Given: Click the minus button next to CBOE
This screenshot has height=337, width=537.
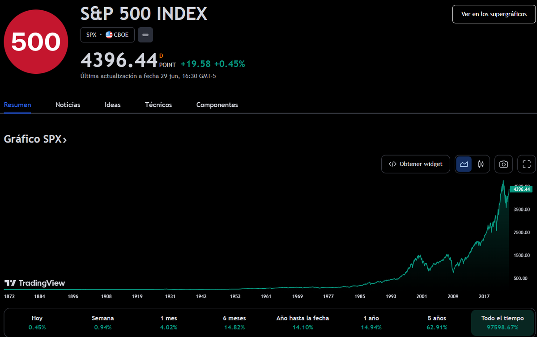Looking at the screenshot, I should tap(145, 35).
